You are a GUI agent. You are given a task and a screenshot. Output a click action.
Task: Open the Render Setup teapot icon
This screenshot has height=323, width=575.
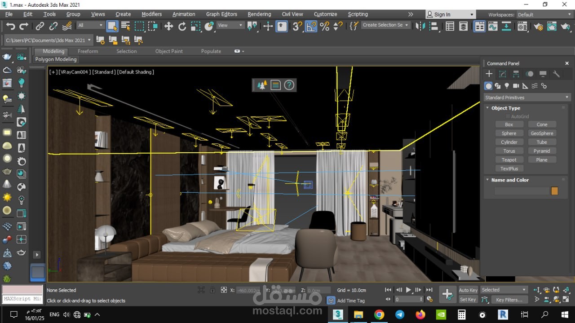pyautogui.click(x=539, y=26)
